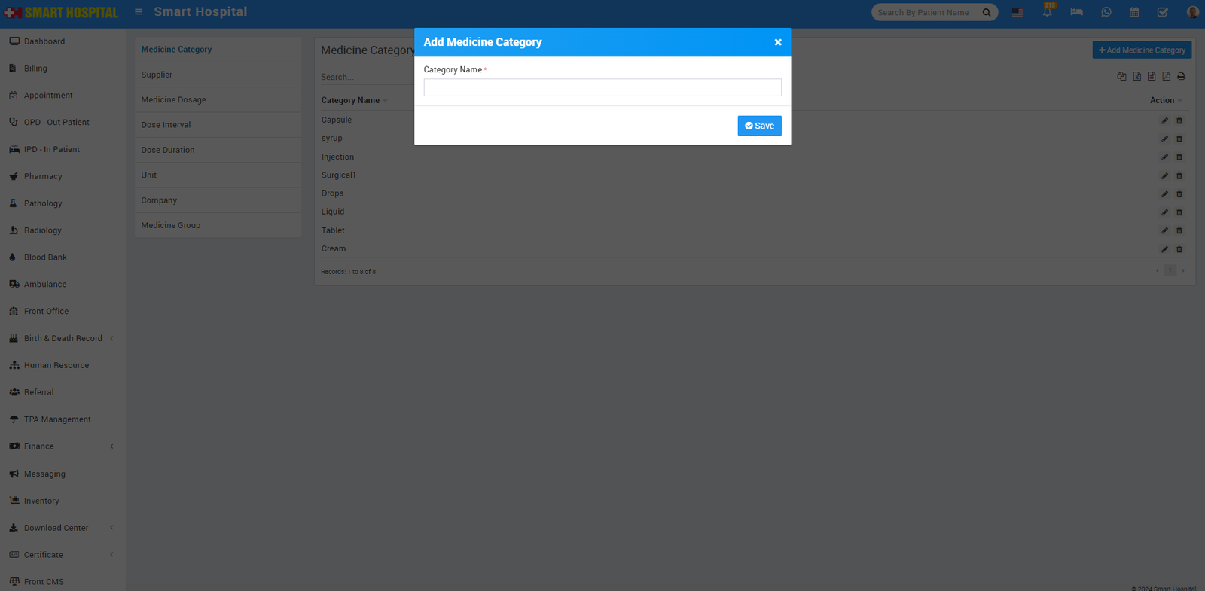Open the calendar icon in header

click(x=1134, y=13)
